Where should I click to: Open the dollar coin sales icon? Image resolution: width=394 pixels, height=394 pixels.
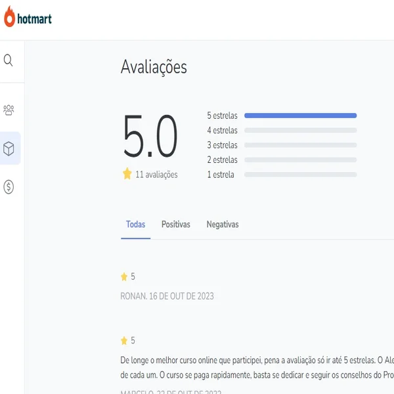[9, 187]
